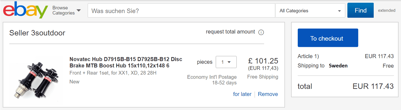Click the eBay logo

click(x=25, y=10)
